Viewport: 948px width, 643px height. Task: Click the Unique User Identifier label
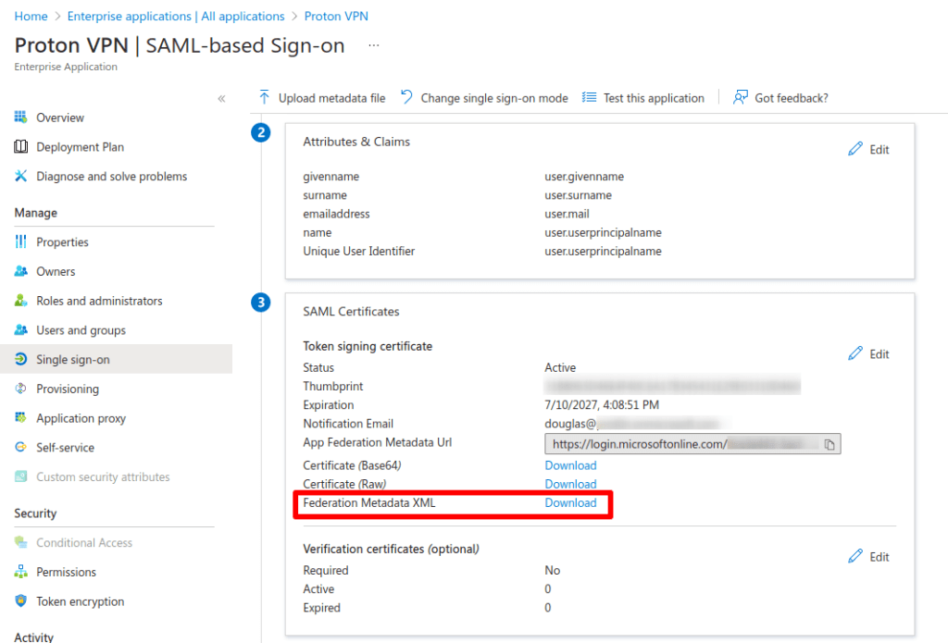(x=358, y=251)
